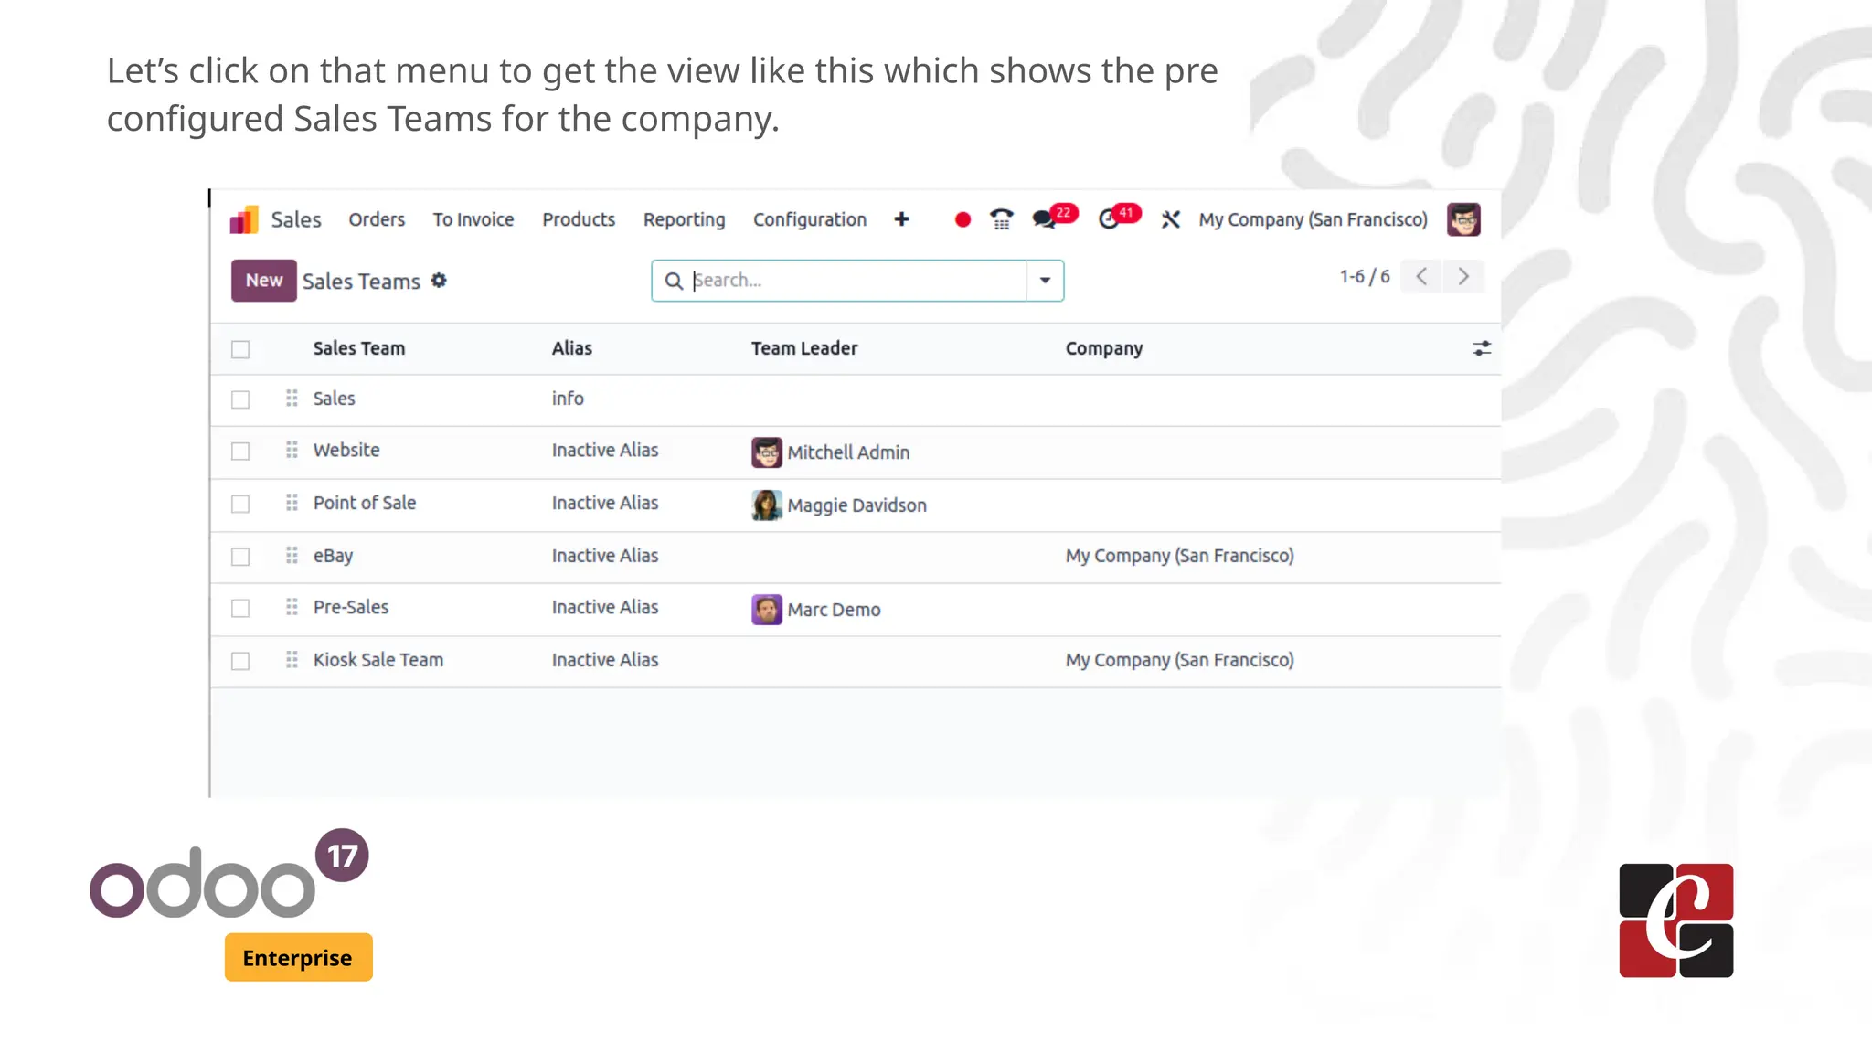1872x1053 pixels.
Task: Check the eBay row checkbox
Action: (x=240, y=557)
